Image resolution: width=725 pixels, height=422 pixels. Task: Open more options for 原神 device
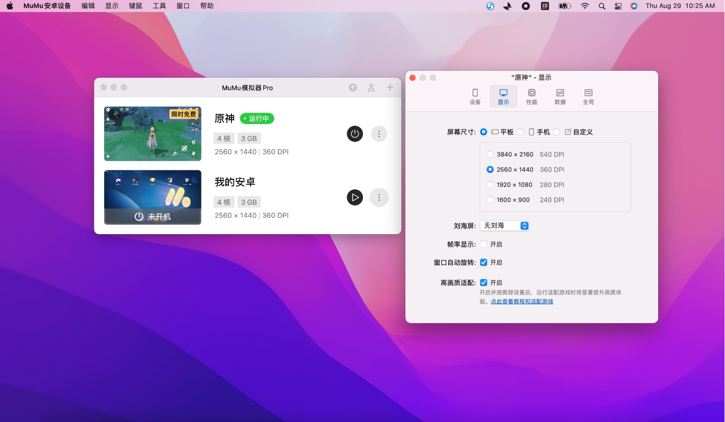pos(379,134)
